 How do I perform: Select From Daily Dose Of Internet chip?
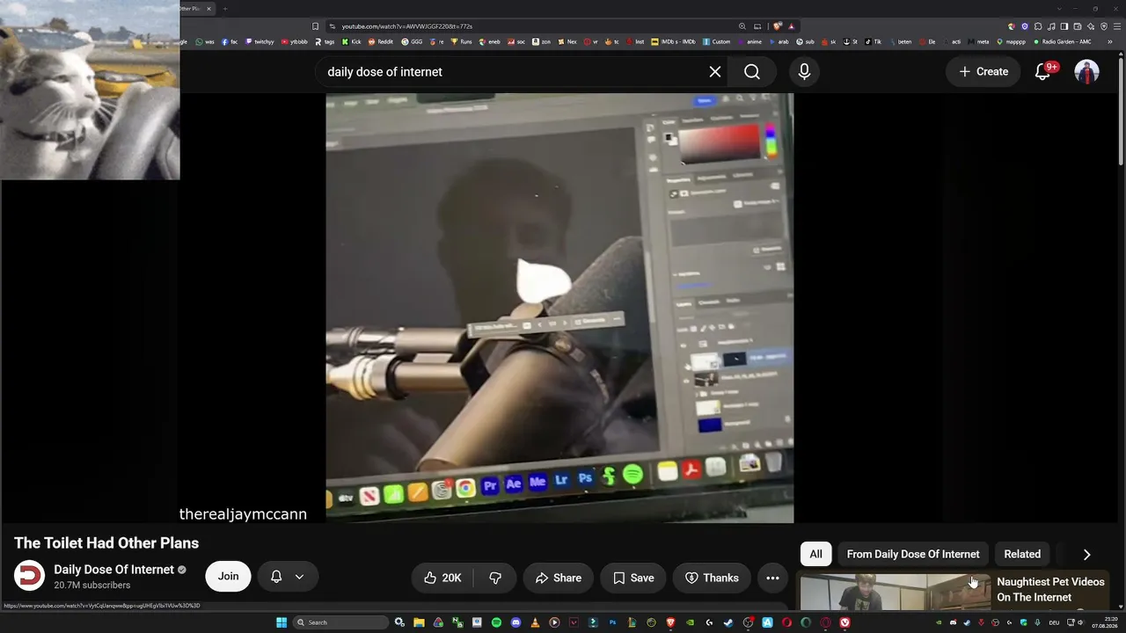pyautogui.click(x=912, y=554)
